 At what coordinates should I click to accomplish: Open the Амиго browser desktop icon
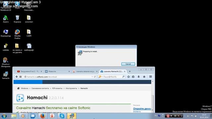(6, 19)
